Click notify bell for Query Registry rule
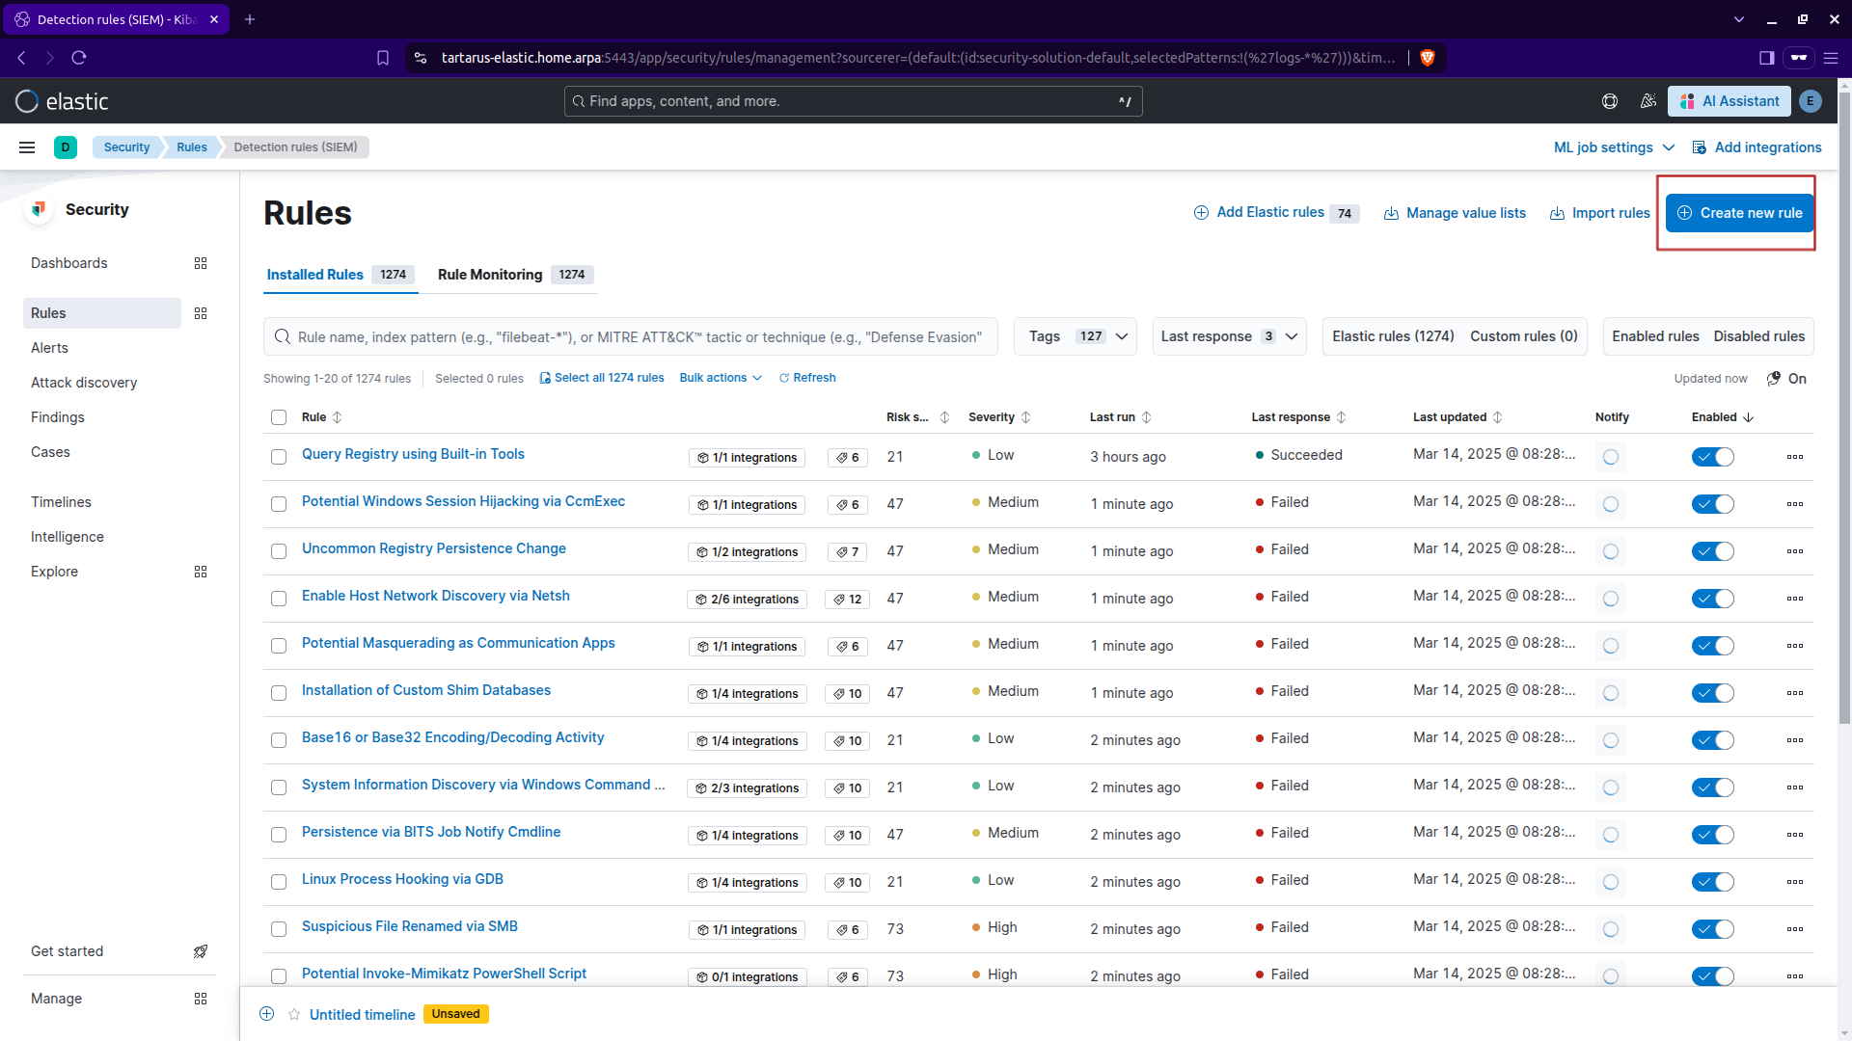 [1610, 457]
